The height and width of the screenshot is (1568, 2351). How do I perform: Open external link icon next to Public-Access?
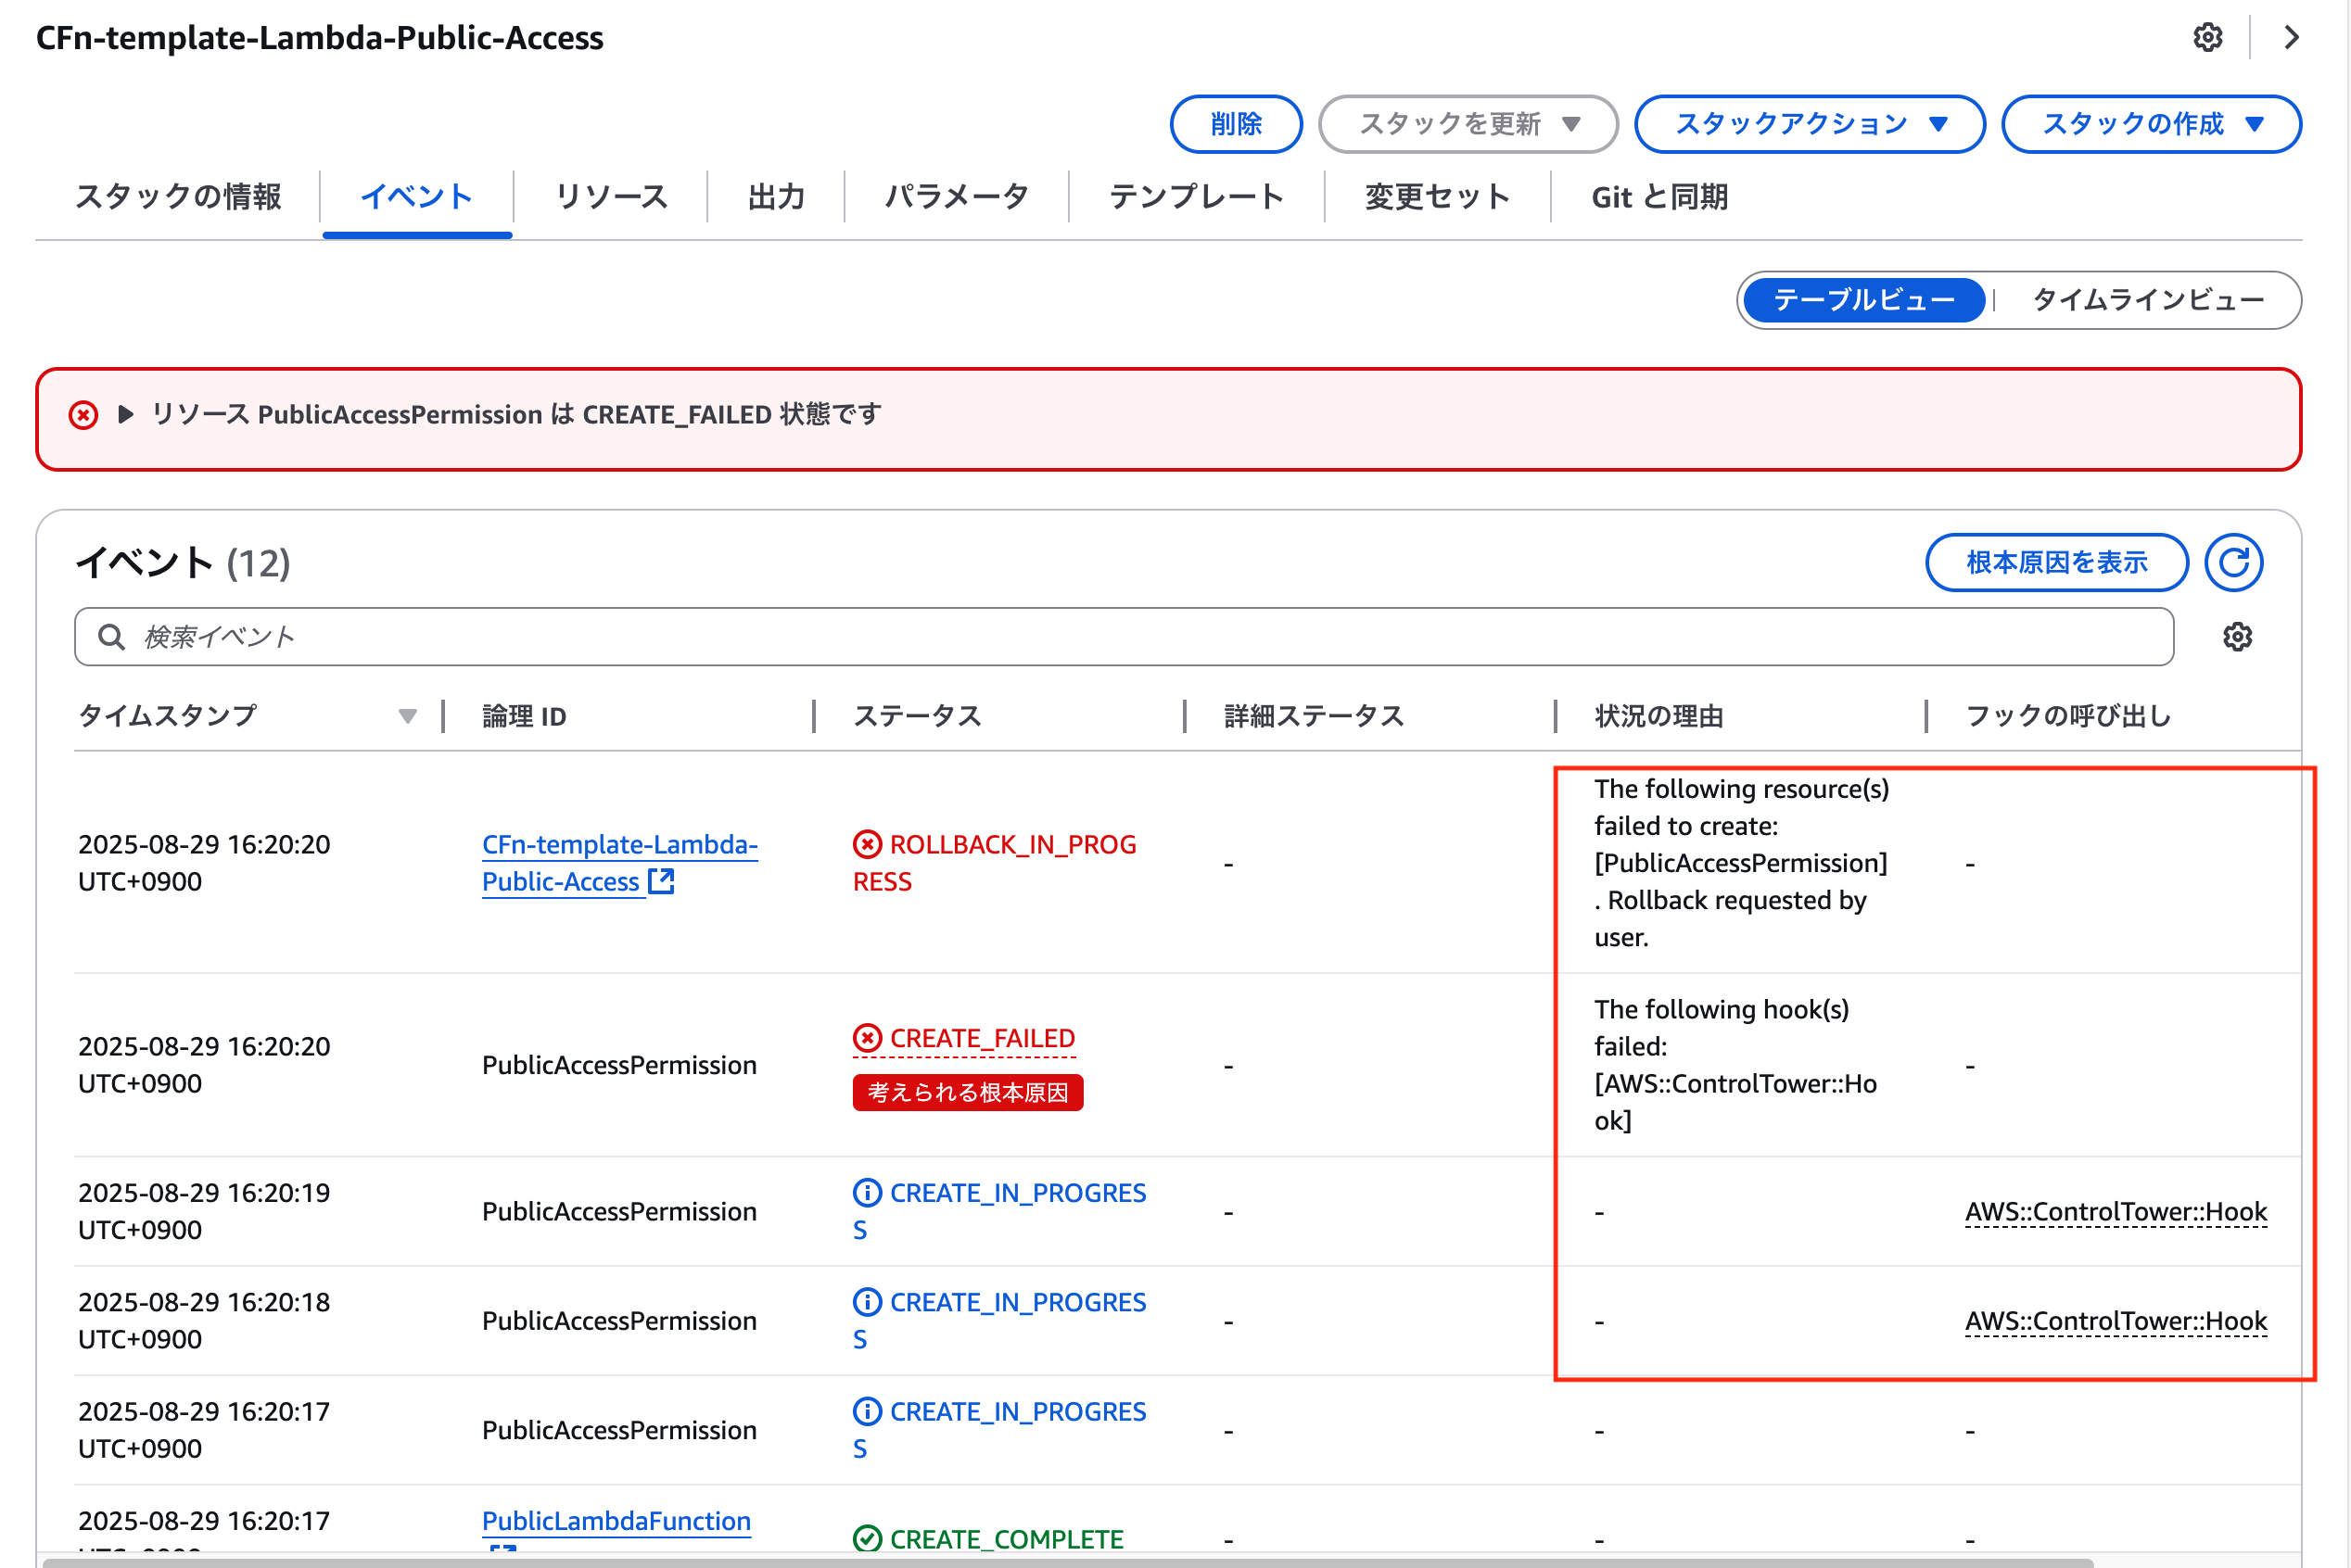(x=661, y=881)
